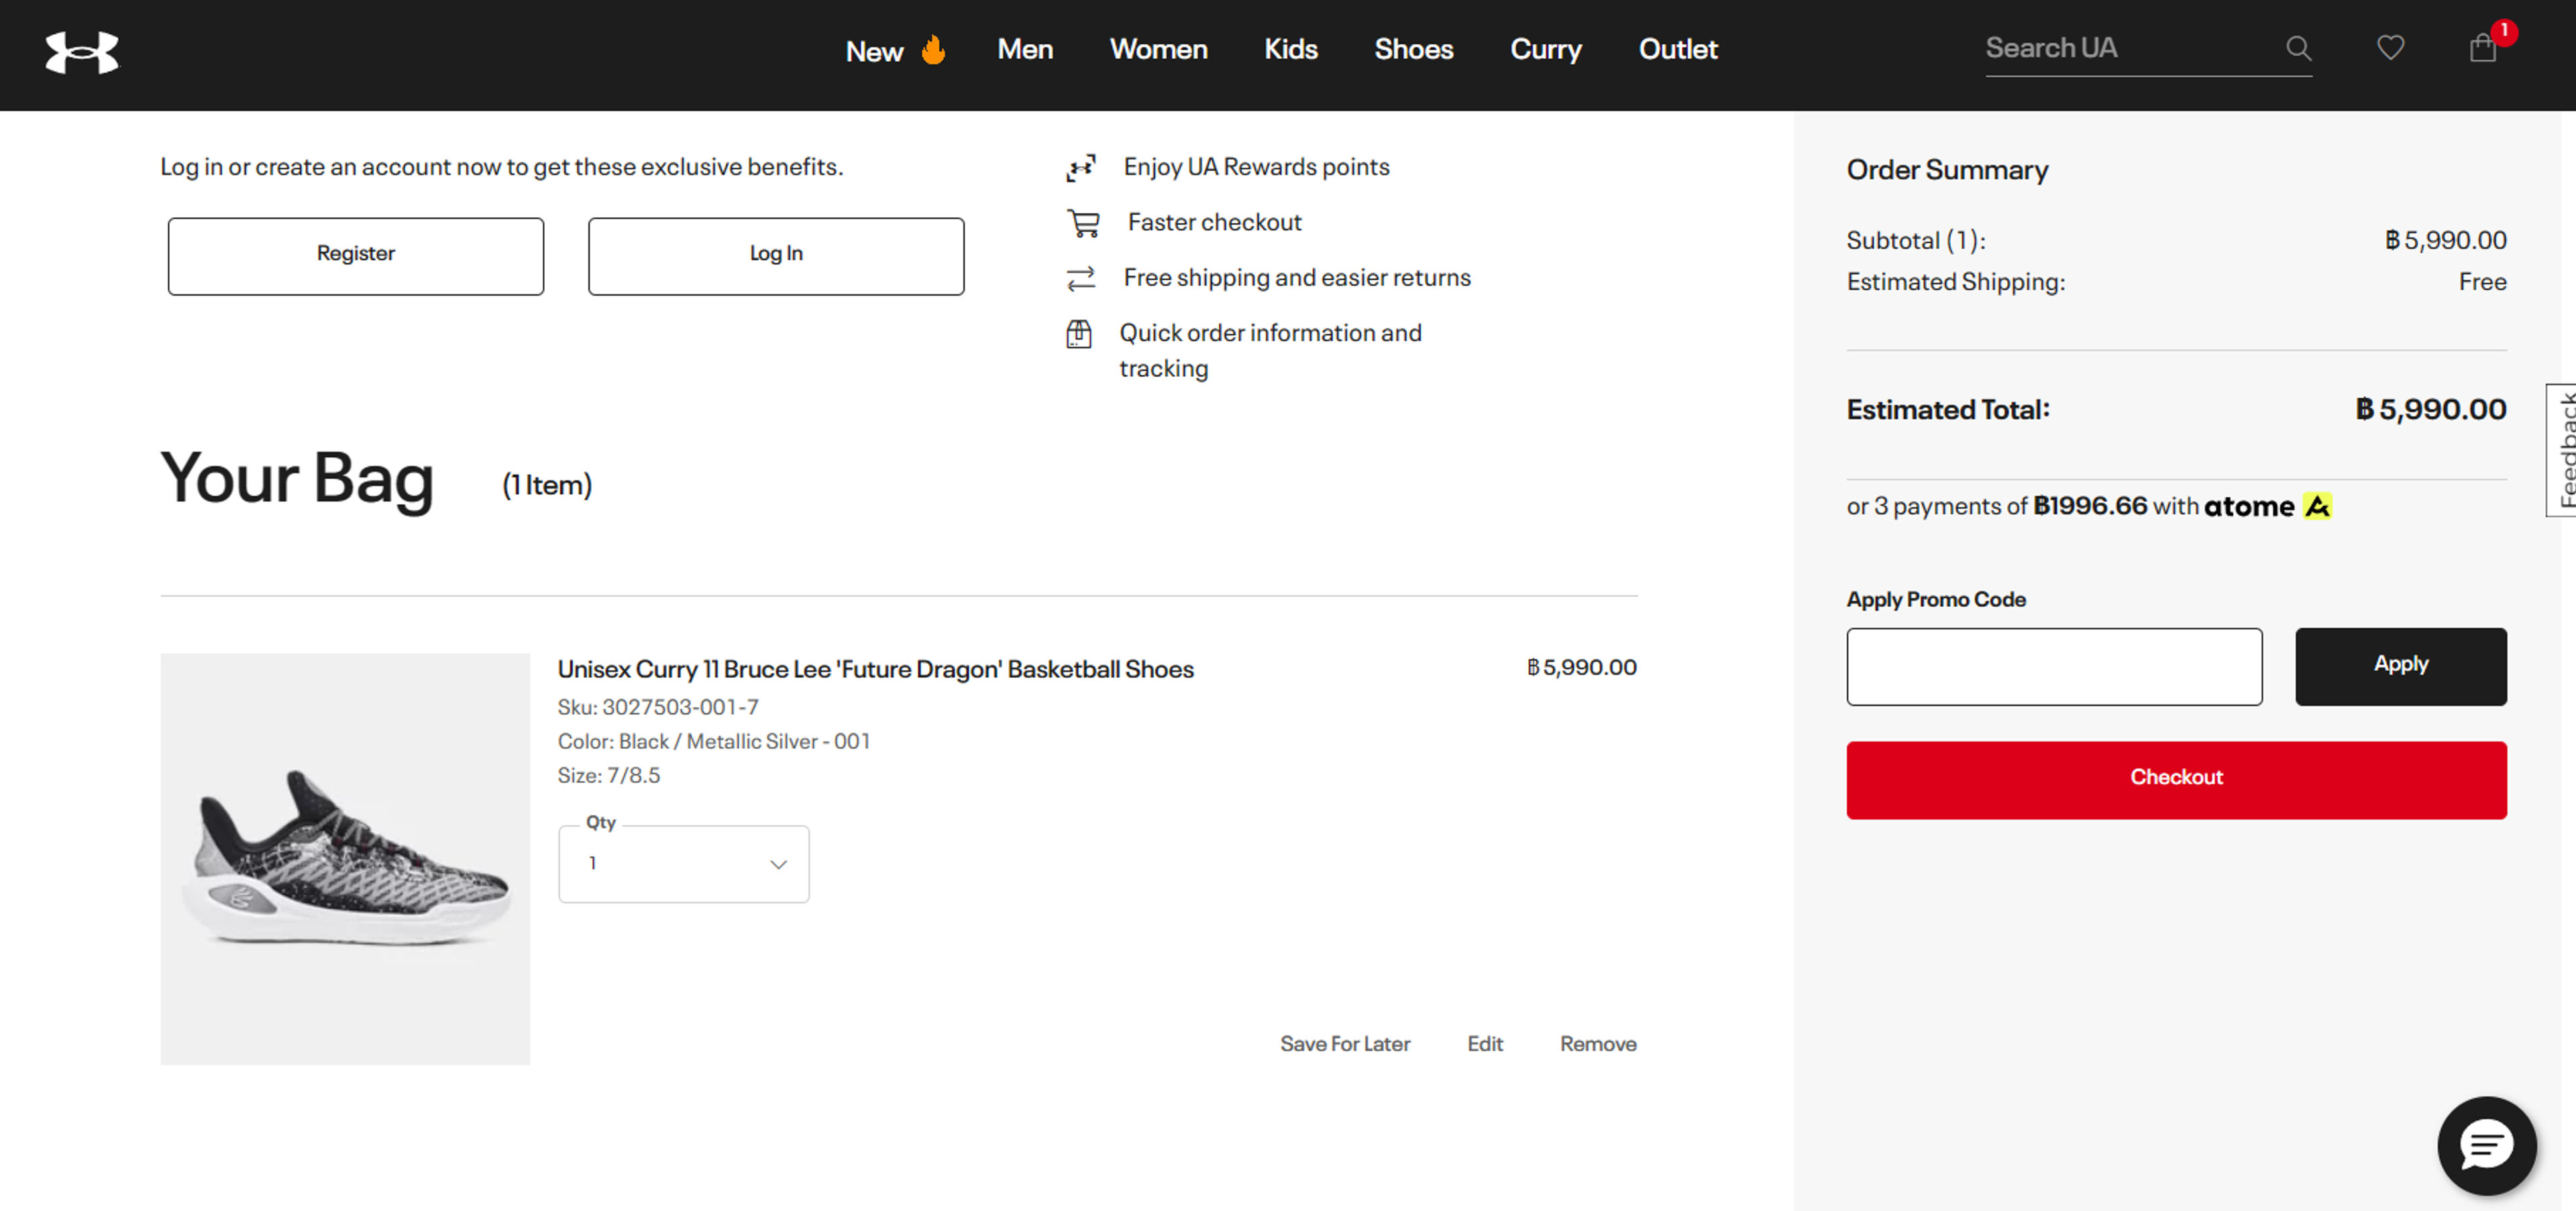Screen dimensions: 2576x1211
Task: Open the Curry 11 shoe thumbnail
Action: pos(345,859)
